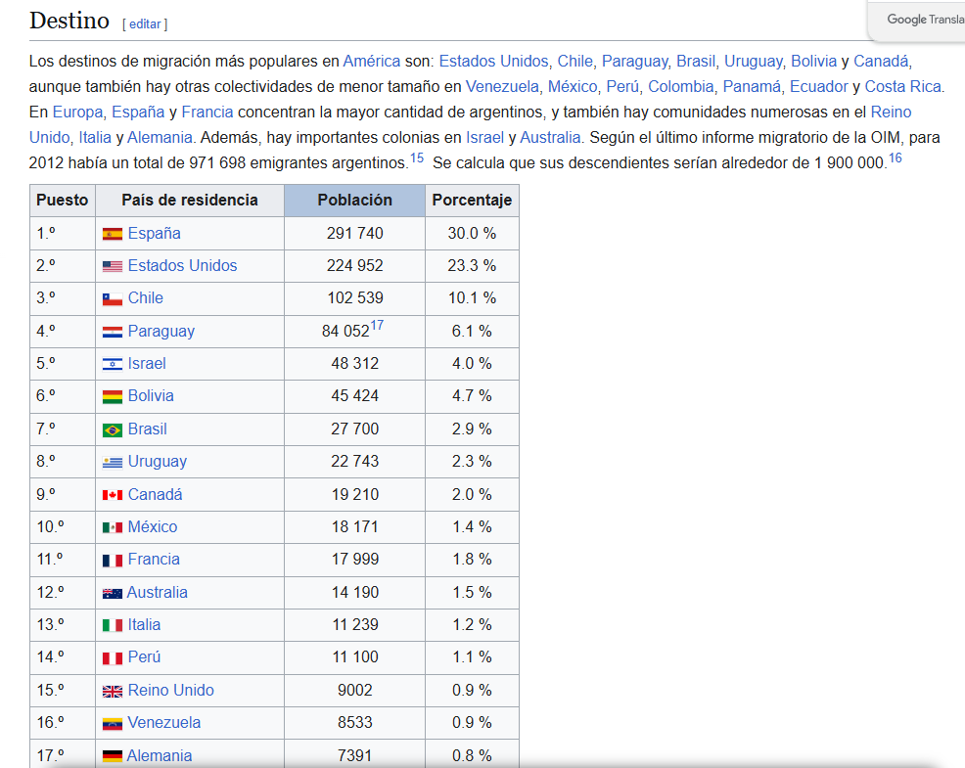The height and width of the screenshot is (768, 965).
Task: Click the Brazil flag icon
Action: click(112, 429)
